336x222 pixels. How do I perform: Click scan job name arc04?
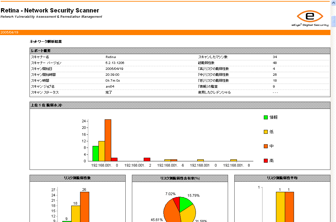pos(110,87)
